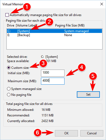The image size is (106, 140).
Task: Choose System managed size option
Action: (9, 89)
